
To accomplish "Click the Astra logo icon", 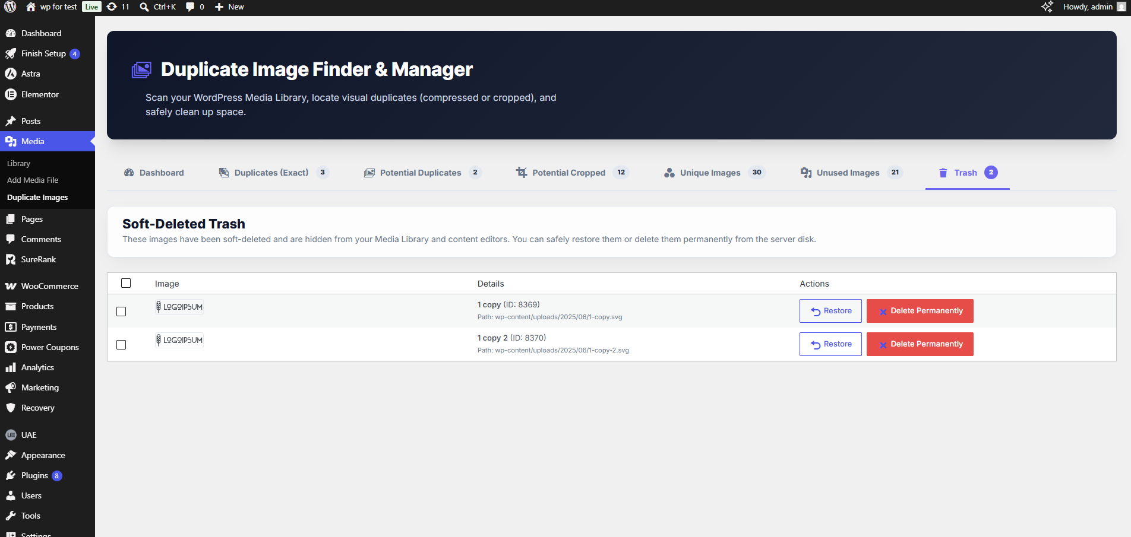I will coord(11,74).
